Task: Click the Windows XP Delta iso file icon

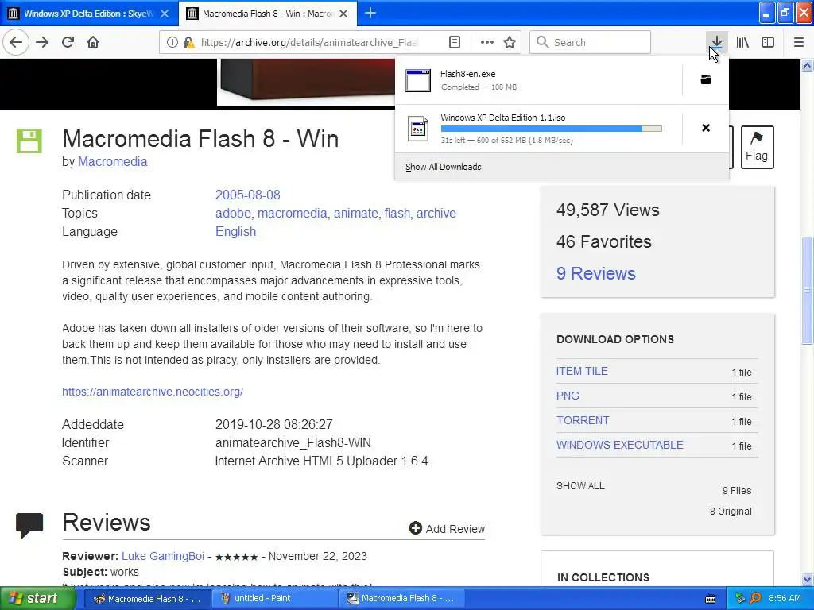Action: pyautogui.click(x=418, y=129)
